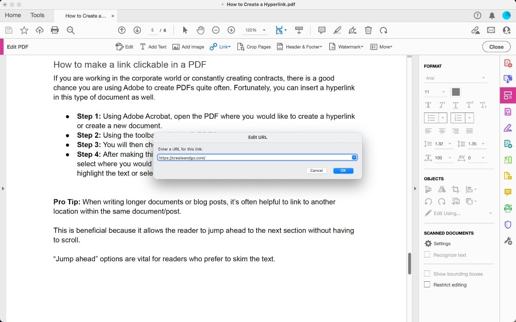Screen dimensions: 516x322
Task: Switch to the Home tab
Action: [13, 15]
